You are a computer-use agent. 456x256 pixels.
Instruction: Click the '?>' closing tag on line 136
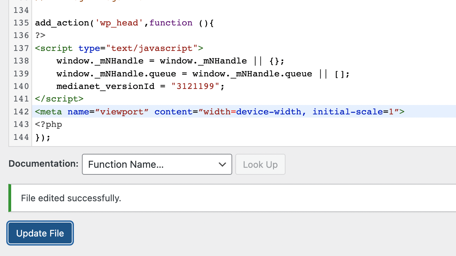tap(40, 36)
